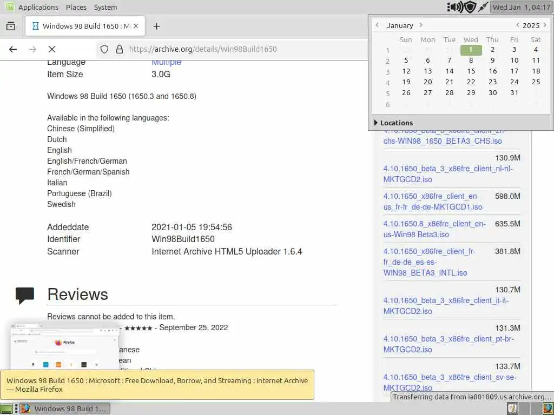Stop page loading with X button
This screenshot has width=554, height=415.
tap(52, 49)
